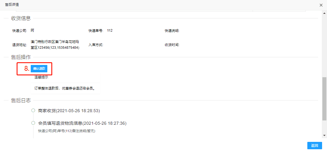The image size is (327, 152).
Task: Click the 确认退款 confirm refund button
Action: (x=39, y=69)
